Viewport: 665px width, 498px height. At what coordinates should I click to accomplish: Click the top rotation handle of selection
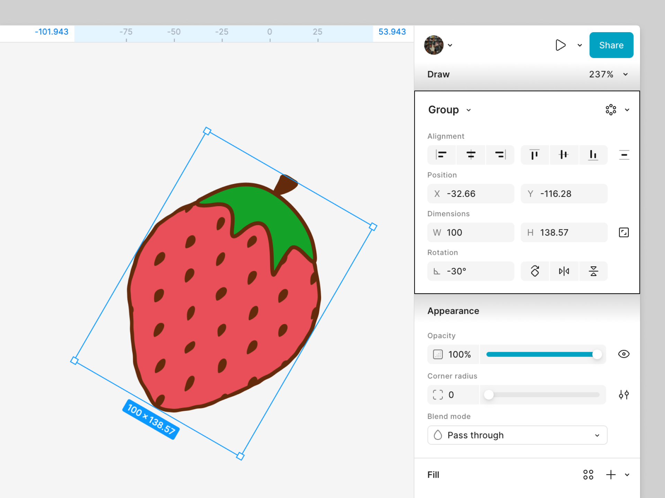tap(207, 131)
